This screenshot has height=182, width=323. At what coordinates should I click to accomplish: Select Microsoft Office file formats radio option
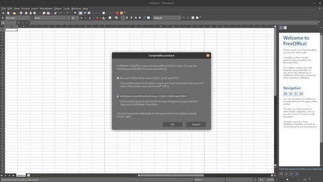pos(118,78)
